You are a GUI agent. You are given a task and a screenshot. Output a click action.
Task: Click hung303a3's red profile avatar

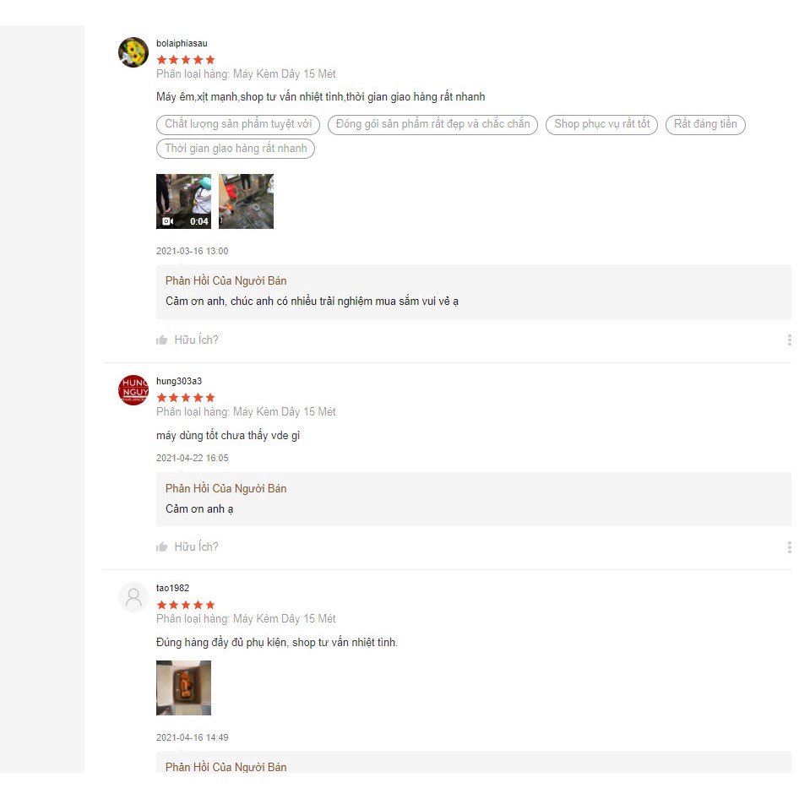coord(133,390)
